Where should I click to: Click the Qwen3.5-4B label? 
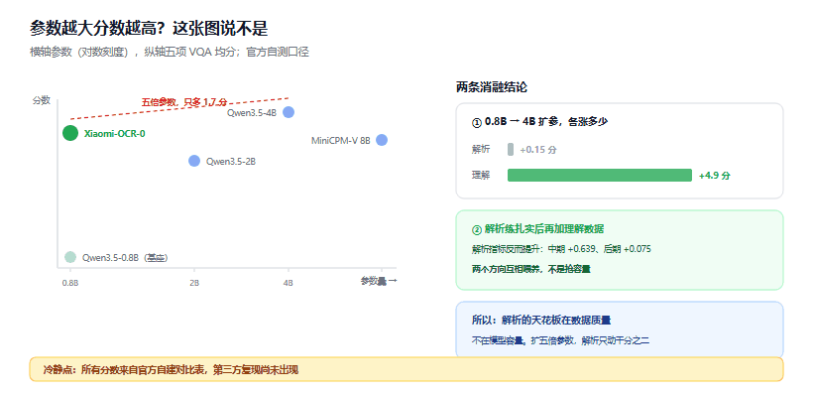[252, 113]
